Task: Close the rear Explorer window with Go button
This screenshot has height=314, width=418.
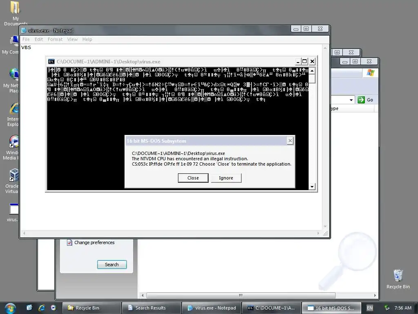Action: point(369,62)
